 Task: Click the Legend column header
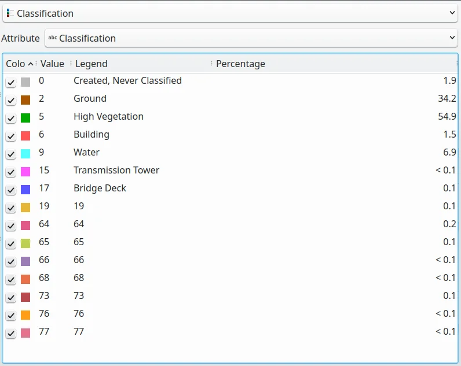click(x=92, y=64)
